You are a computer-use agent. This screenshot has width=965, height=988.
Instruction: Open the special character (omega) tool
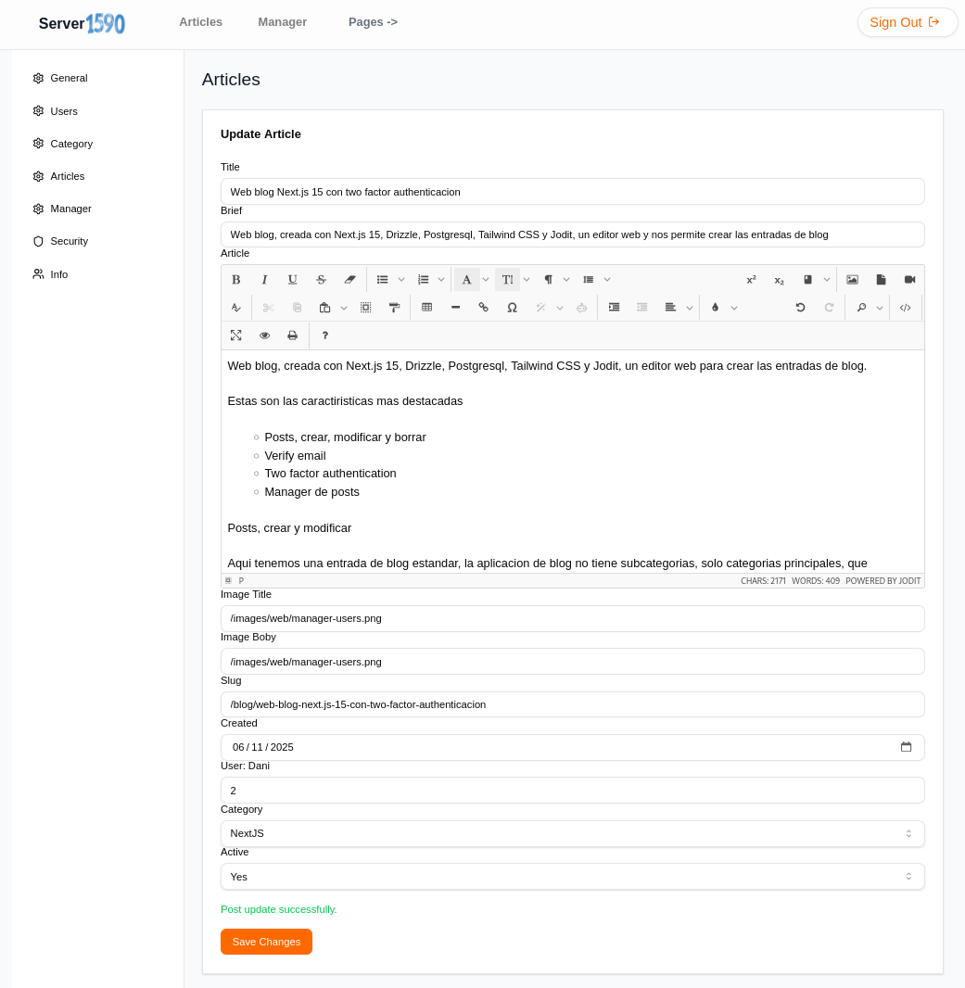pyautogui.click(x=512, y=308)
